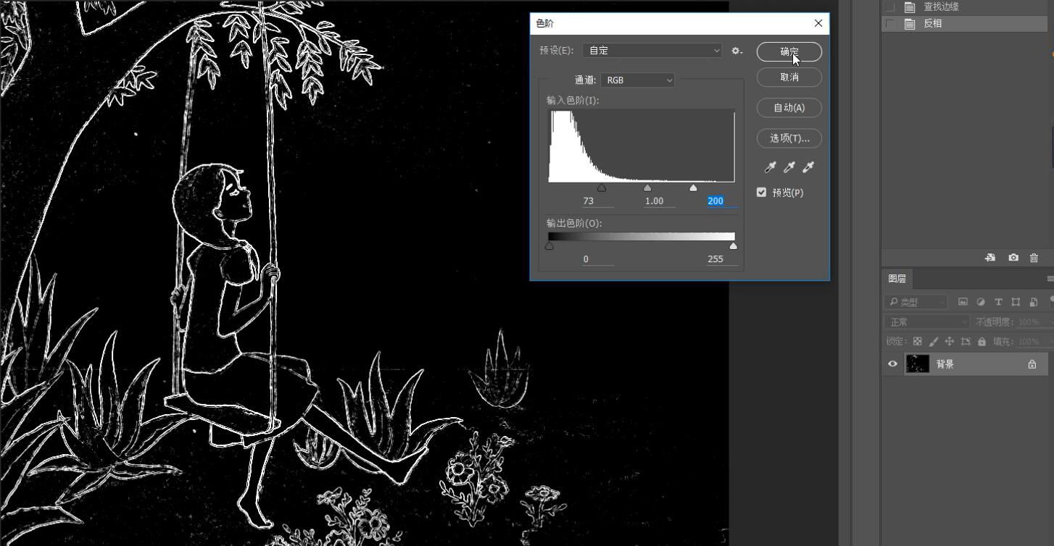Viewport: 1054px width, 546px height.
Task: Click the output white slider handle
Action: [x=734, y=246]
